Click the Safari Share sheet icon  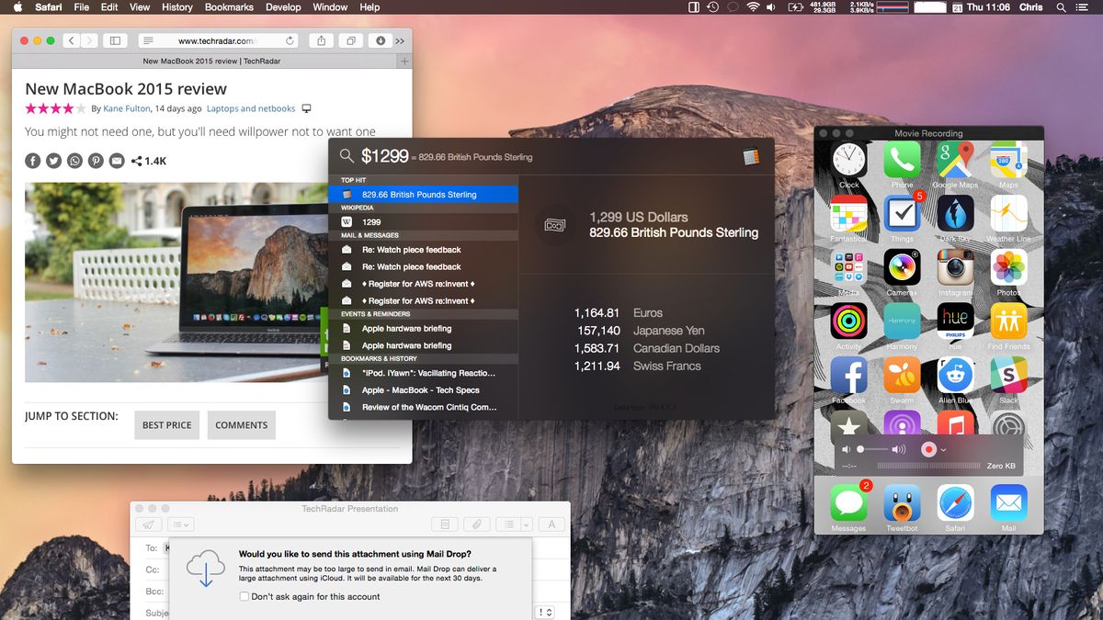(321, 40)
